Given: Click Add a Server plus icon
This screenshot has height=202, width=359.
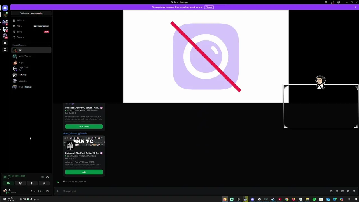Looking at the screenshot, I should pyautogui.click(x=5, y=43).
